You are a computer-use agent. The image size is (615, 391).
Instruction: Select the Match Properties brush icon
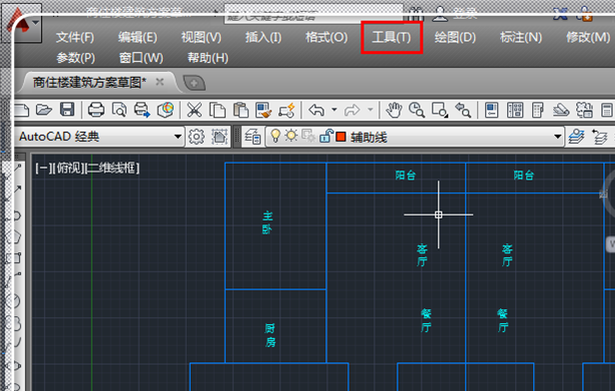(x=264, y=110)
